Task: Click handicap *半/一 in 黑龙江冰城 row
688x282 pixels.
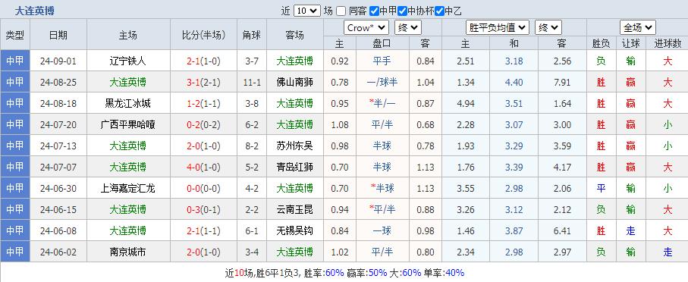Action: (382, 104)
